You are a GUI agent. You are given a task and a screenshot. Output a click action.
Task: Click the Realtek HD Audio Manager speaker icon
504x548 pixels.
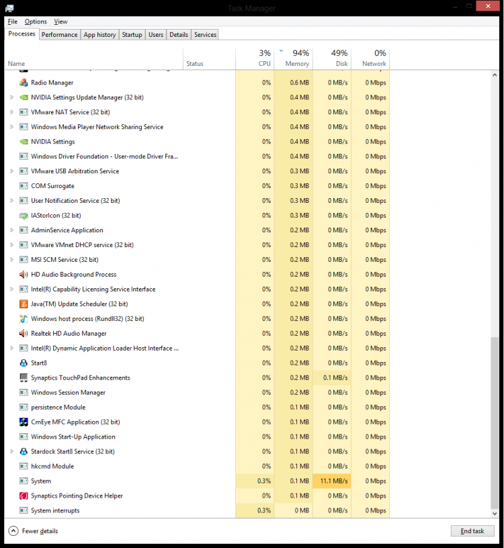pyautogui.click(x=24, y=334)
